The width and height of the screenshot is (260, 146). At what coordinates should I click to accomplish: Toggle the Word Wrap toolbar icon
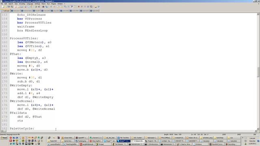point(65,6)
